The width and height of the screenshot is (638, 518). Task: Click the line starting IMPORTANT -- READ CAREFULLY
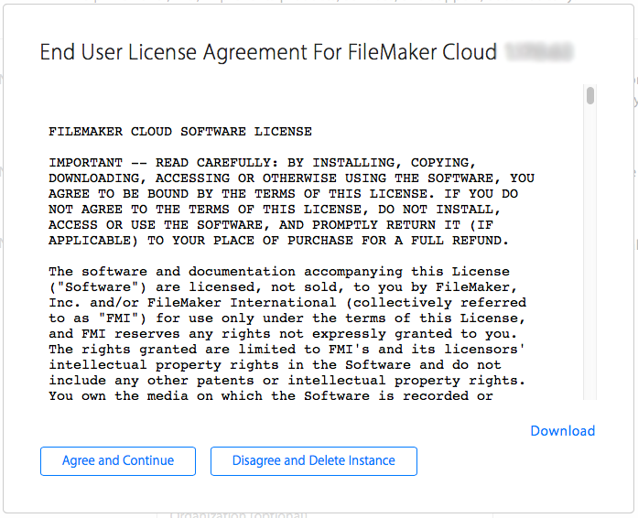(263, 163)
